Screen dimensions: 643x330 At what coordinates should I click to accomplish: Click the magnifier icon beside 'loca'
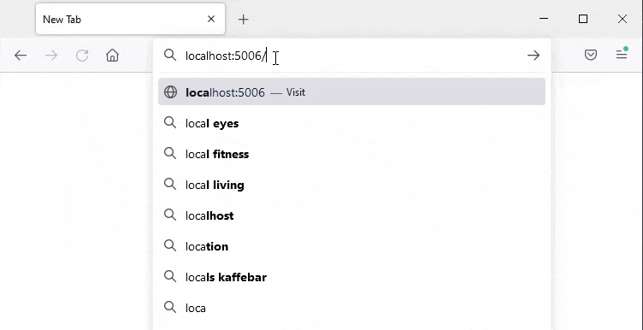click(x=170, y=307)
